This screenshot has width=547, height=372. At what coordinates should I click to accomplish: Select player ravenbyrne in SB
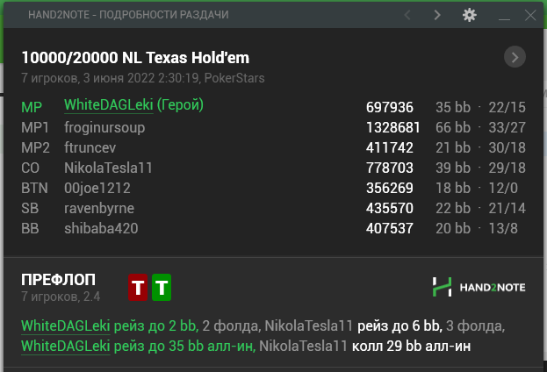[99, 209]
